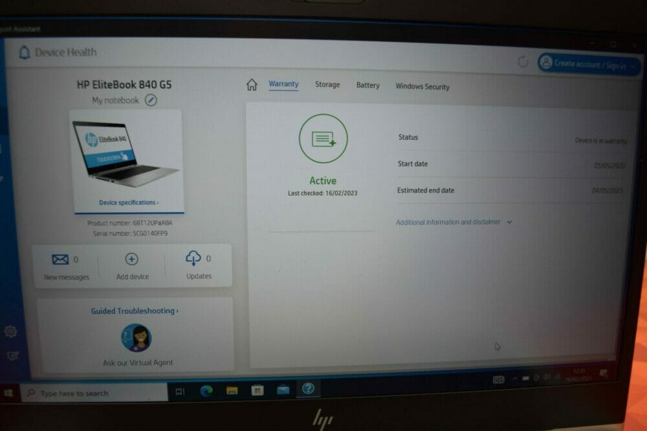Click the EliteBook 840 laptop thumbnail
This screenshot has height=431, width=647.
(126, 154)
